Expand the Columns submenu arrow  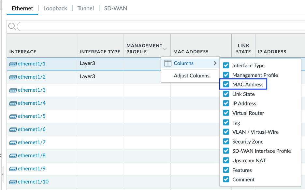click(x=215, y=63)
